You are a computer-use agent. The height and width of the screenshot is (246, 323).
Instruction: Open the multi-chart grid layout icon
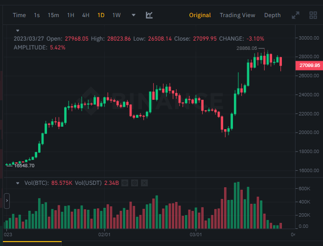313,15
